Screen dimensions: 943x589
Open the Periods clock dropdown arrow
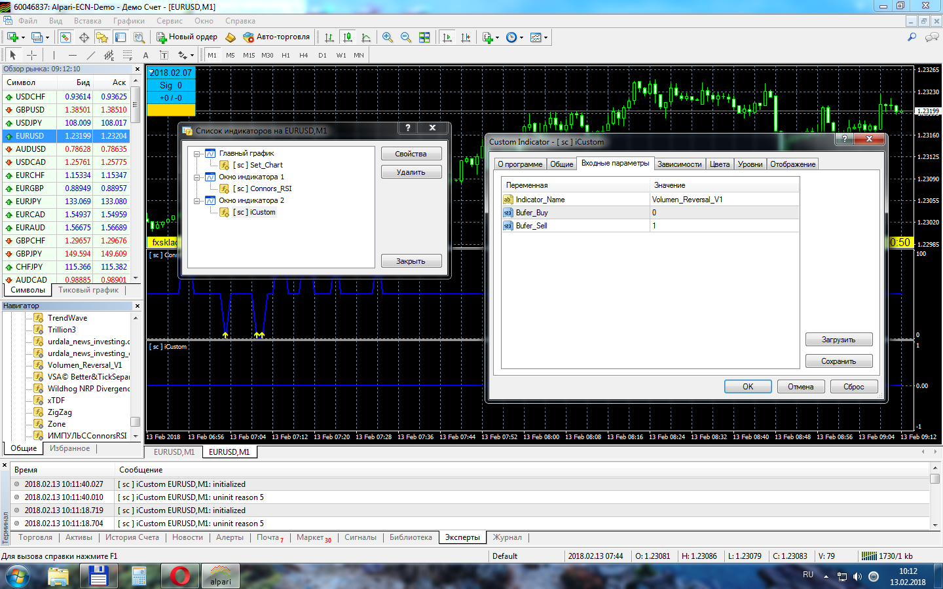522,37
